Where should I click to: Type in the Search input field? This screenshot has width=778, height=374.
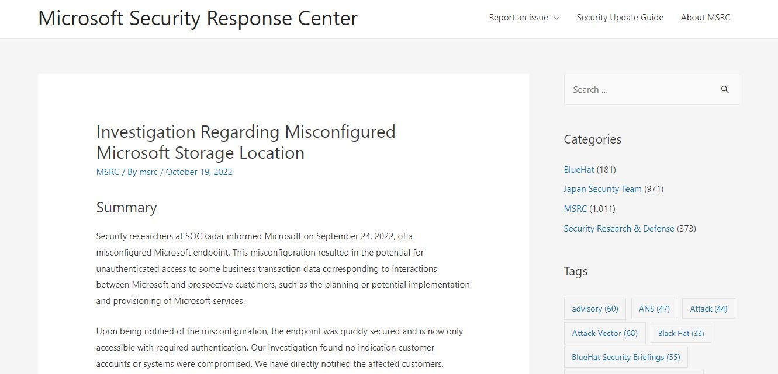tap(640, 90)
